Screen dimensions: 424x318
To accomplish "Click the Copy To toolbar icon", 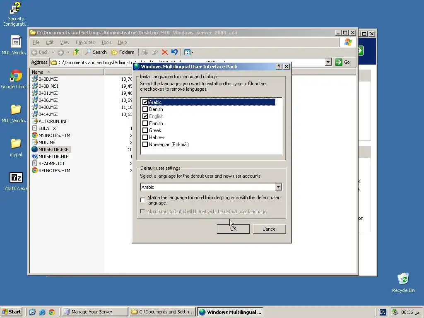I will tap(155, 52).
